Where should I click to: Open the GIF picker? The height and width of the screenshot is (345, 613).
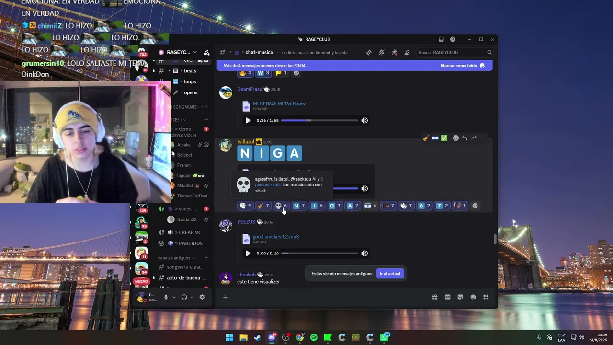(x=448, y=297)
